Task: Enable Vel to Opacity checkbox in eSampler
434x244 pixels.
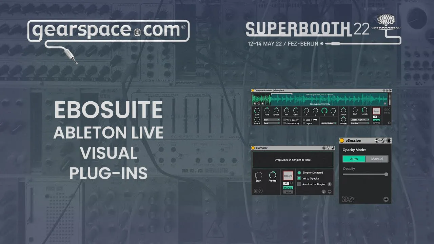Action: (284, 120)
